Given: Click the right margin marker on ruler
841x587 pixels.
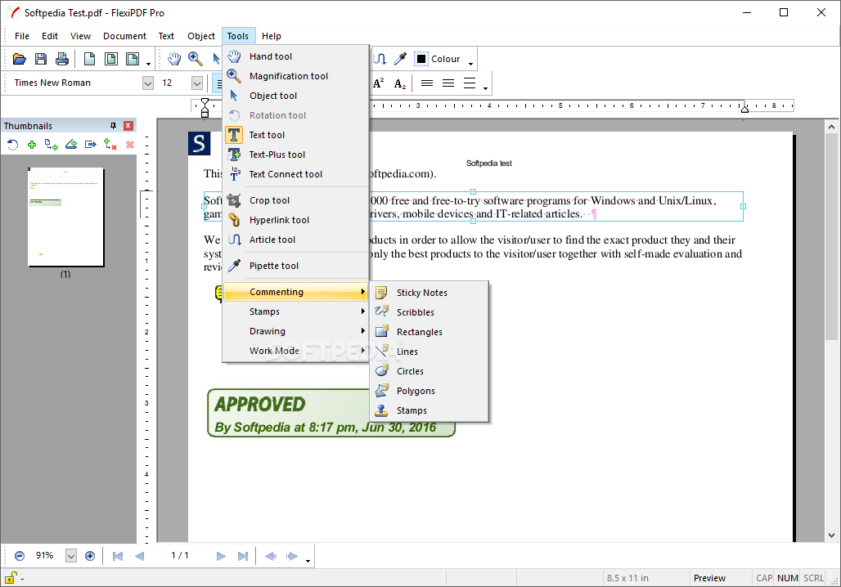Looking at the screenshot, I should click(x=744, y=108).
